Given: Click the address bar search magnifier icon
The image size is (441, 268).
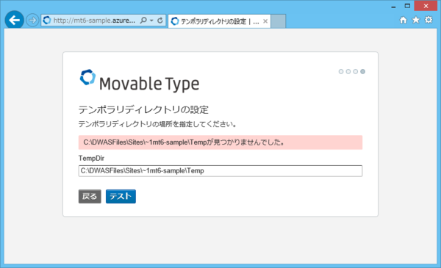Looking at the screenshot, I should [x=143, y=21].
